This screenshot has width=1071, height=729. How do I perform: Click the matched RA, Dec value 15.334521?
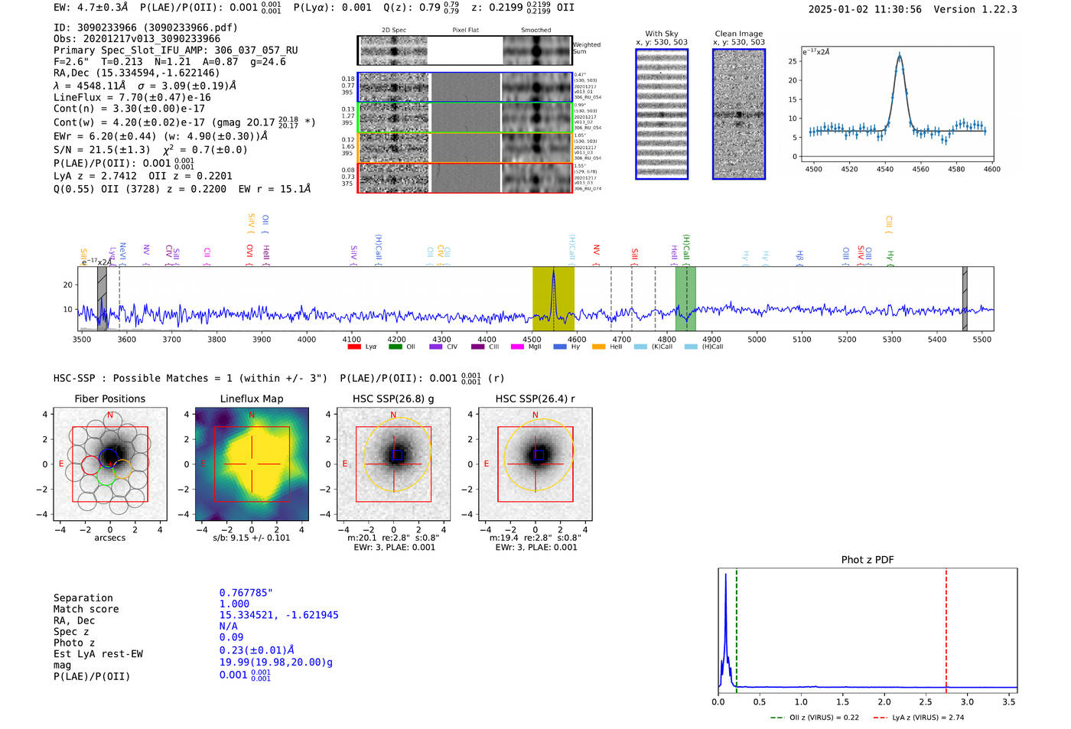[x=278, y=615]
